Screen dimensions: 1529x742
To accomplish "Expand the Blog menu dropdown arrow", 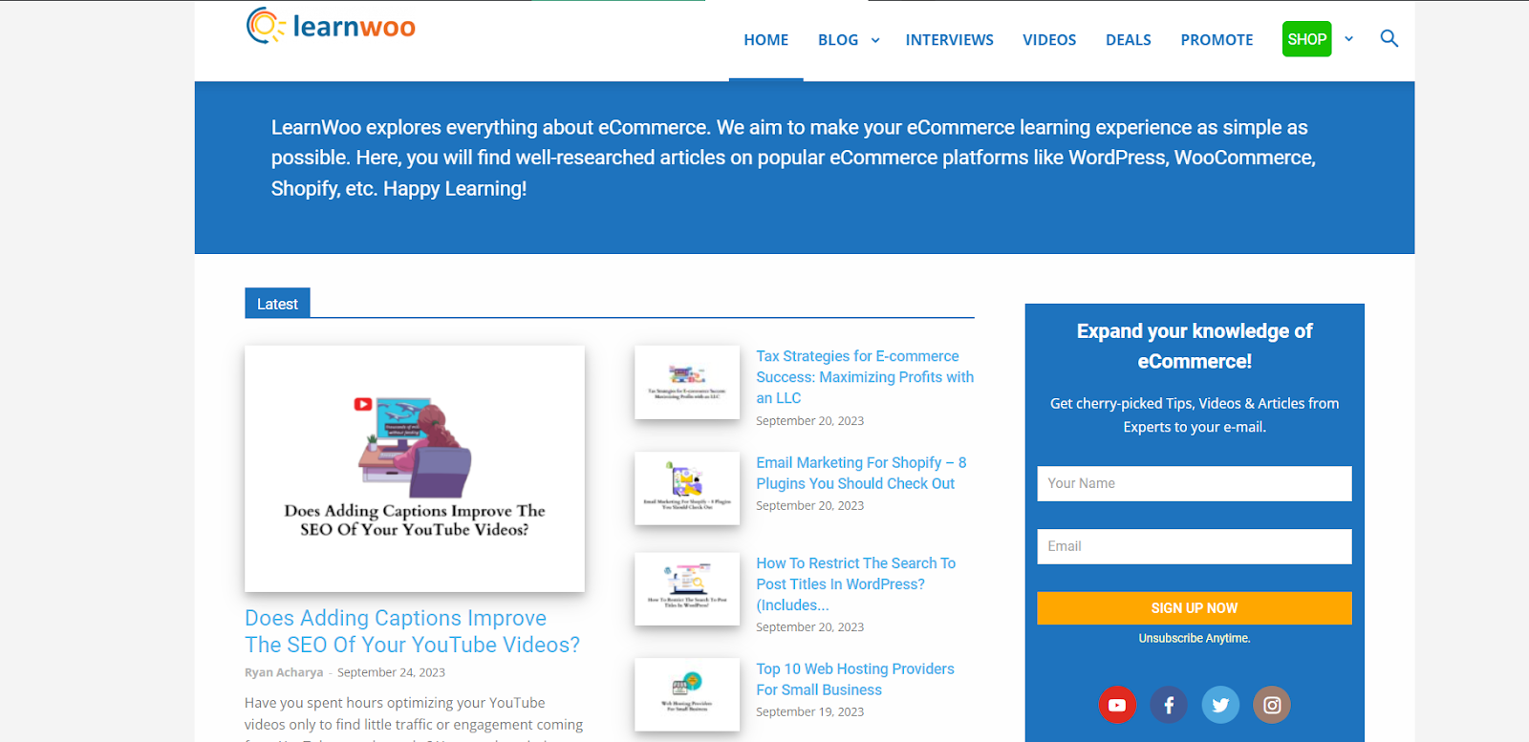I will (x=875, y=40).
